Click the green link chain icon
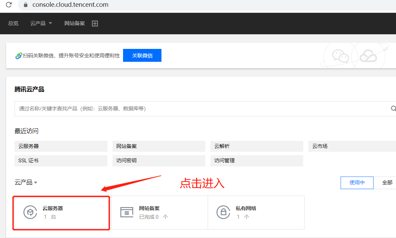This screenshot has width=396, height=238. click(19, 56)
